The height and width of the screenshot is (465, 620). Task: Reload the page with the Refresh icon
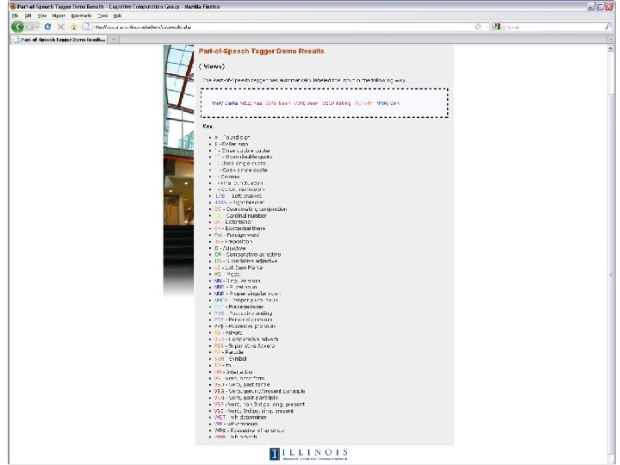click(x=48, y=27)
